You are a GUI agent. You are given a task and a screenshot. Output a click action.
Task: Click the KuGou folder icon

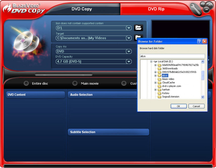[159, 93]
